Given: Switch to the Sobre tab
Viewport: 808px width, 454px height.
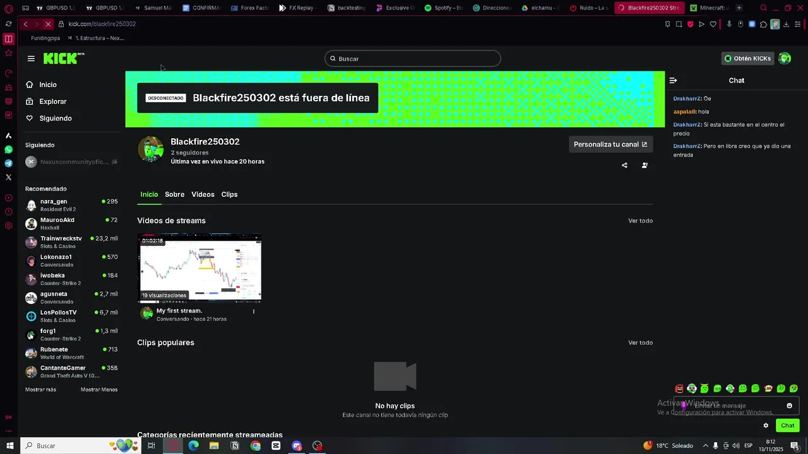Looking at the screenshot, I should pyautogui.click(x=175, y=194).
